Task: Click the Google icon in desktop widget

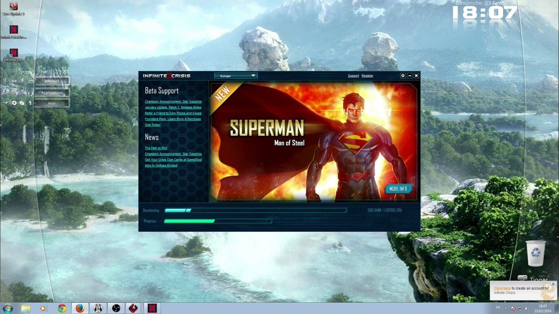Action: point(5,81)
